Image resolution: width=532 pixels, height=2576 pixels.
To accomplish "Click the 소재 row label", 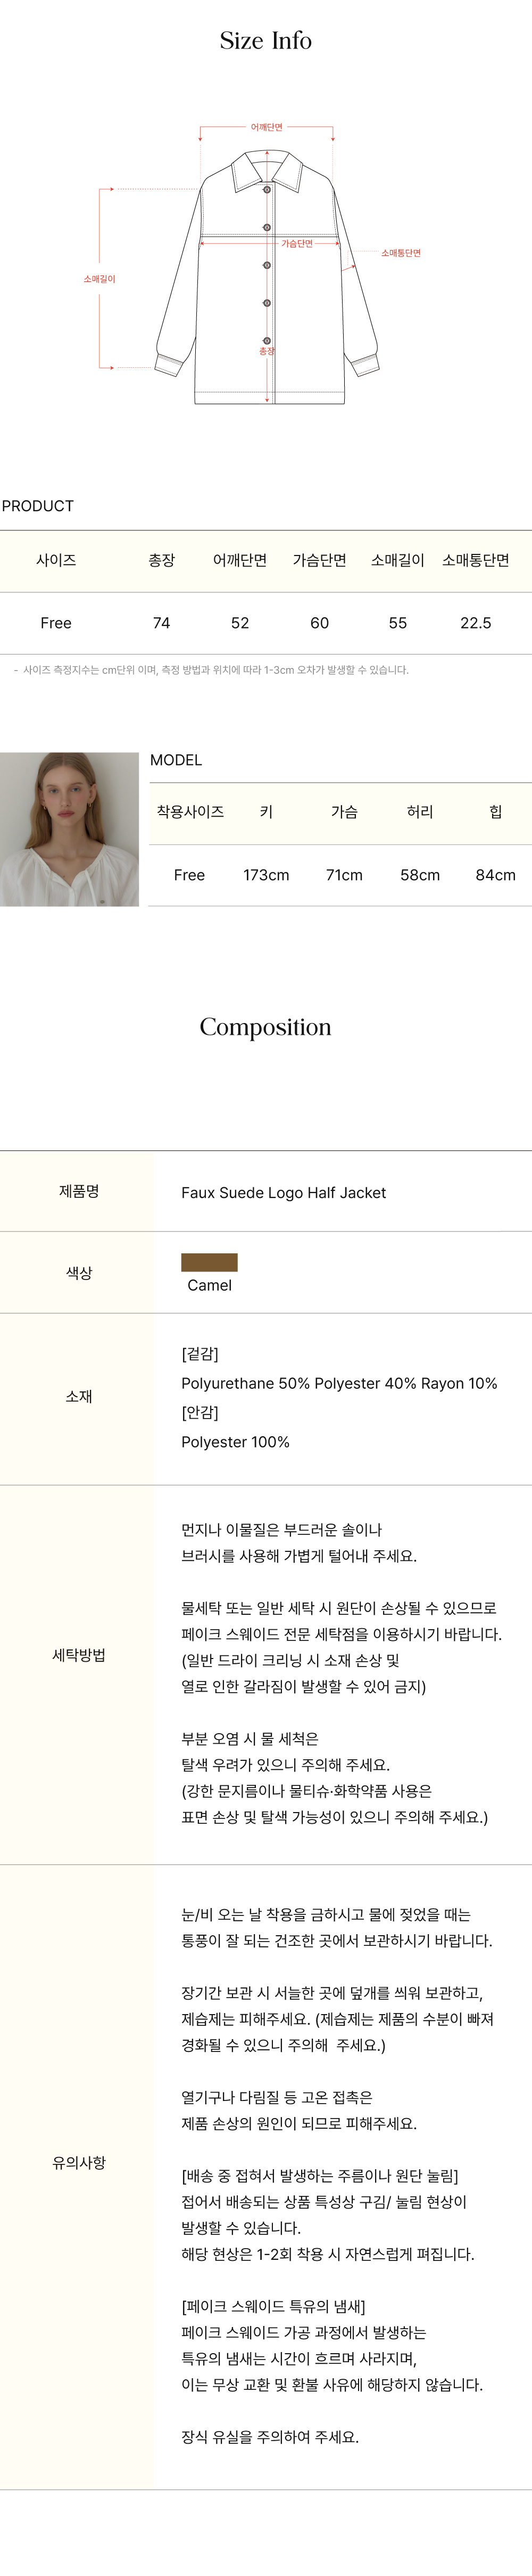I will (x=79, y=1397).
